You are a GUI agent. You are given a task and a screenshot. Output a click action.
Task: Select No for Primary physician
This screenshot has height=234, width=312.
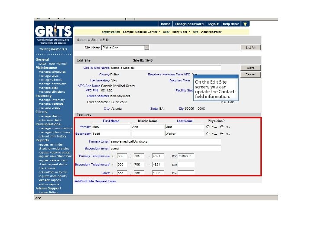click(x=222, y=127)
